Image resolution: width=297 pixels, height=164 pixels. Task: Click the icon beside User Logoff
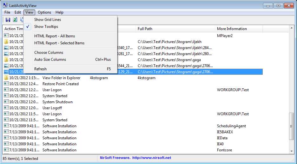6,108
